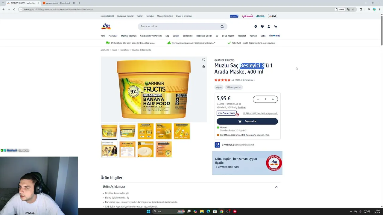Click the magnifier icon in search bar
Image resolution: width=383 pixels, height=215 pixels.
pos(222,27)
